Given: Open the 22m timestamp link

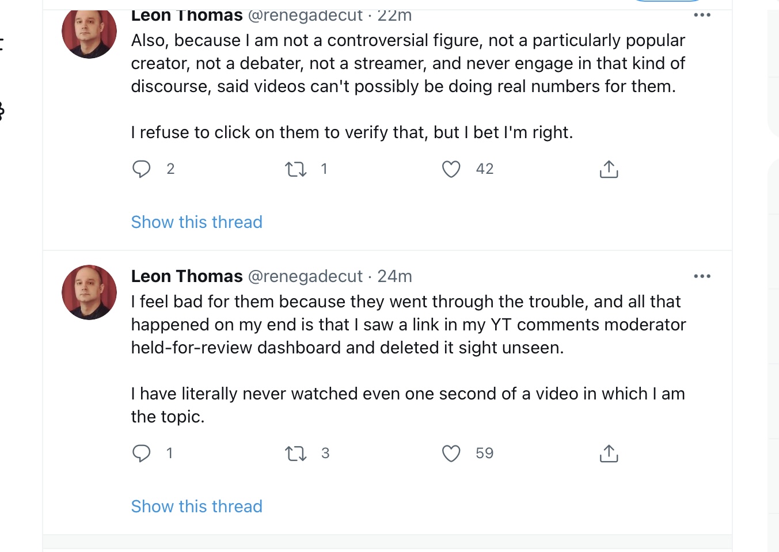Looking at the screenshot, I should (x=394, y=16).
